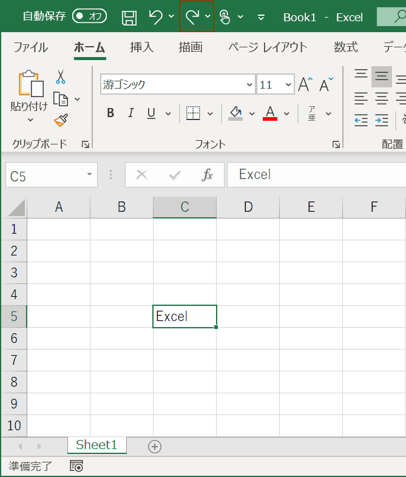Apply fill color bucket
Viewport: 406px width, 477px height.
click(x=235, y=113)
